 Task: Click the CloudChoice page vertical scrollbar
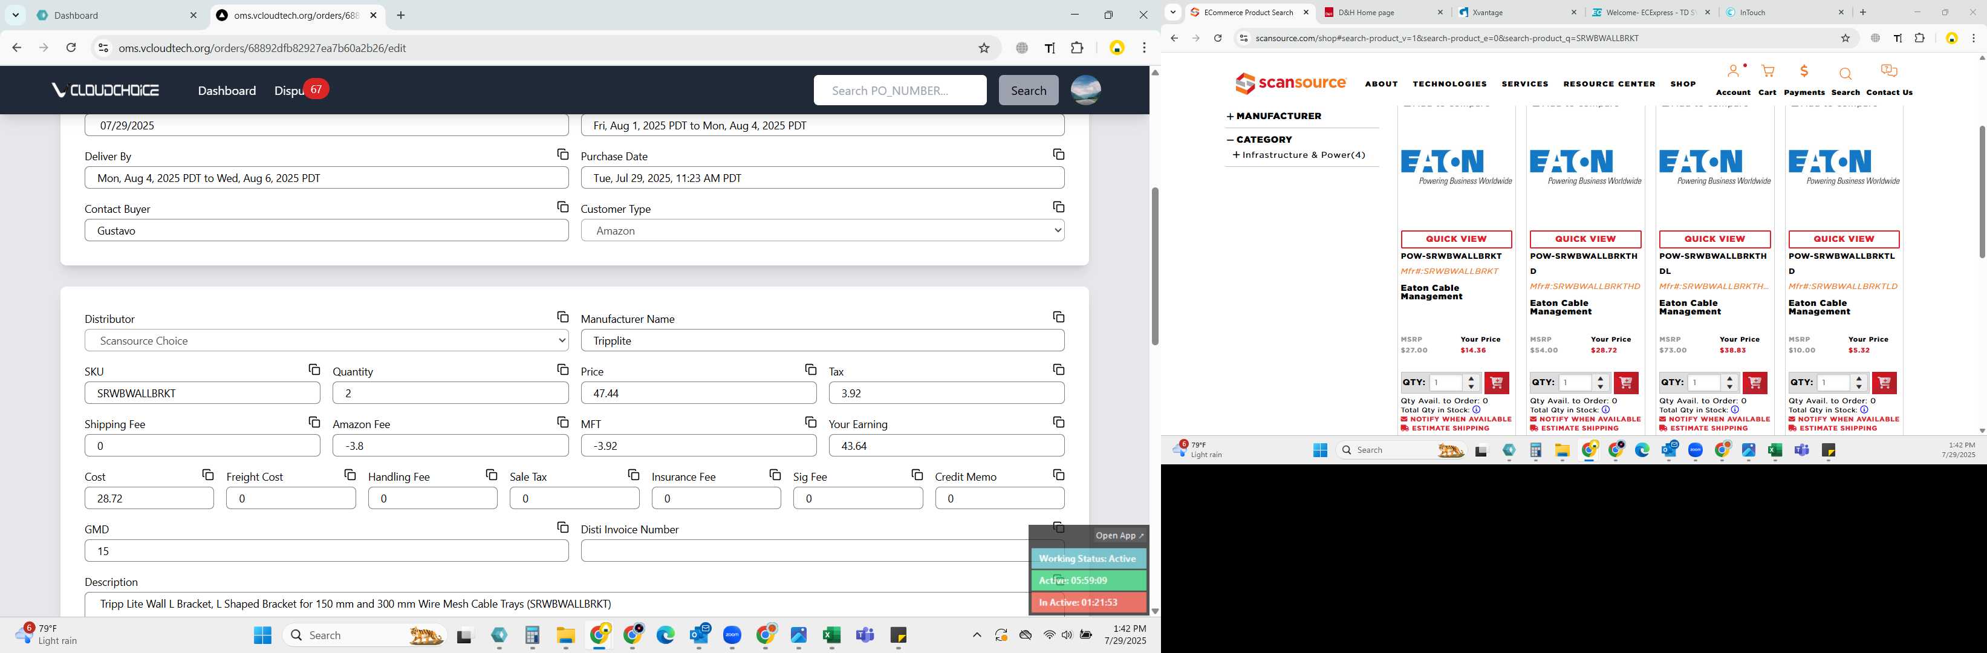tap(1155, 266)
